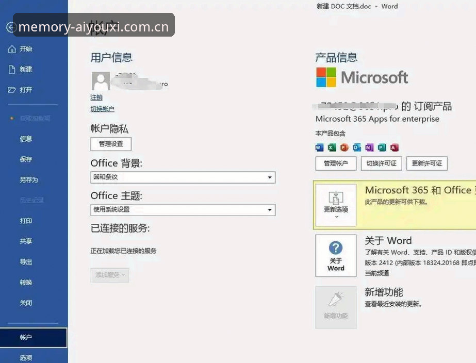
Task: Click the OneNote app icon under 本产品包含
Action: pyautogui.click(x=369, y=147)
